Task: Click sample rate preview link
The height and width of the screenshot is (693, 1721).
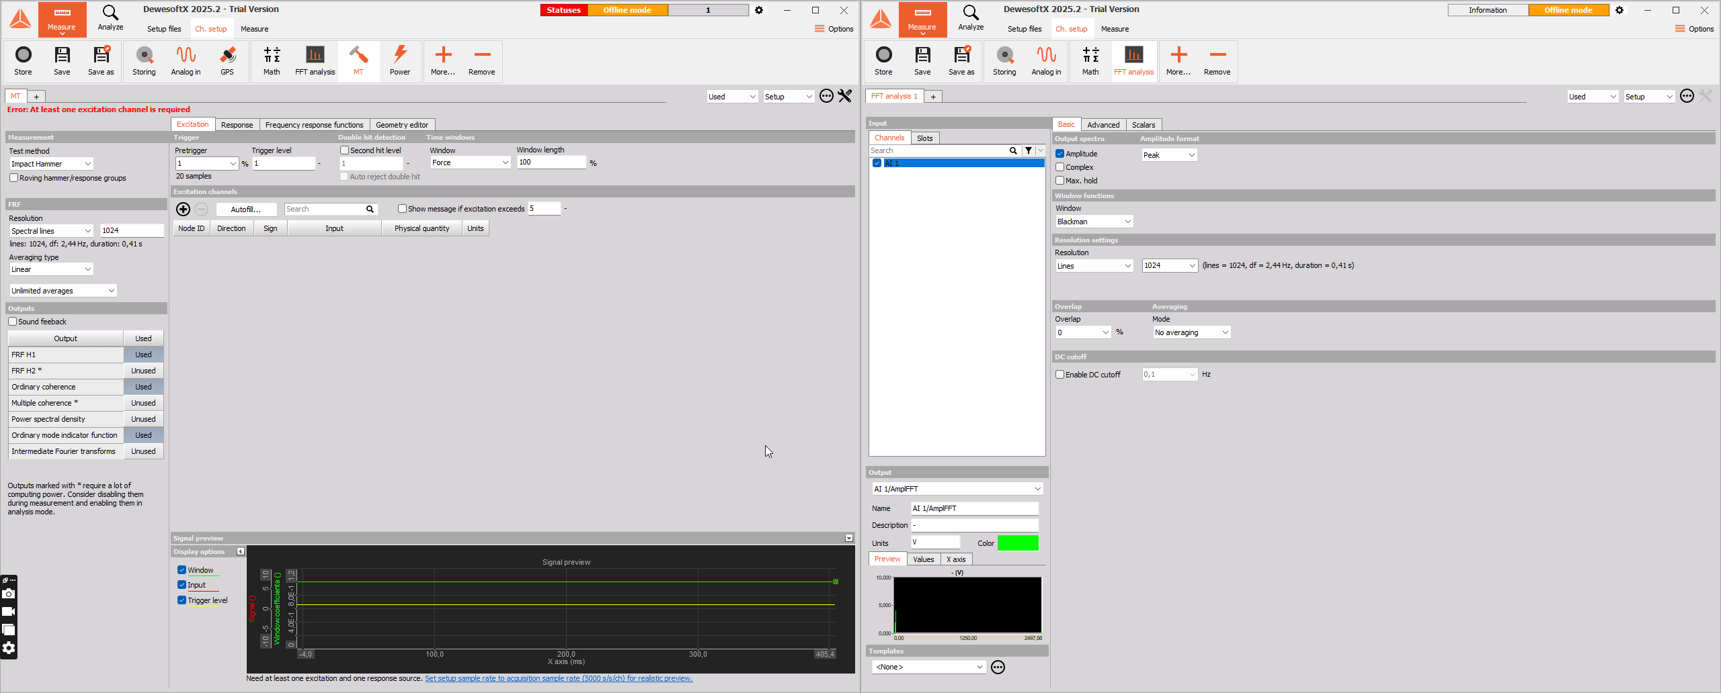Action: [559, 678]
